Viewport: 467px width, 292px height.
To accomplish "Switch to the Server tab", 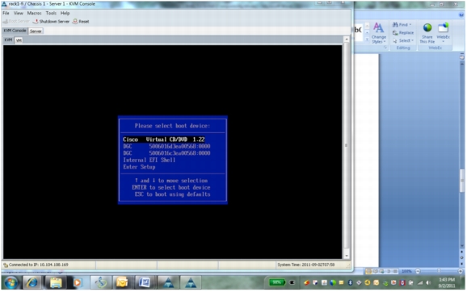I will (x=36, y=31).
